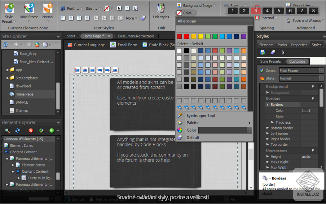Screen dimensions: 326x204
Task: Click the wizard icon in the Styles panel
Action: pos(283,52)
